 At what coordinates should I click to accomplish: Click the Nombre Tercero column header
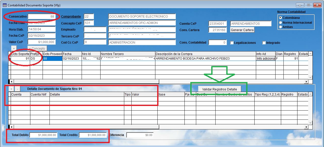pyautogui.click(x=128, y=54)
